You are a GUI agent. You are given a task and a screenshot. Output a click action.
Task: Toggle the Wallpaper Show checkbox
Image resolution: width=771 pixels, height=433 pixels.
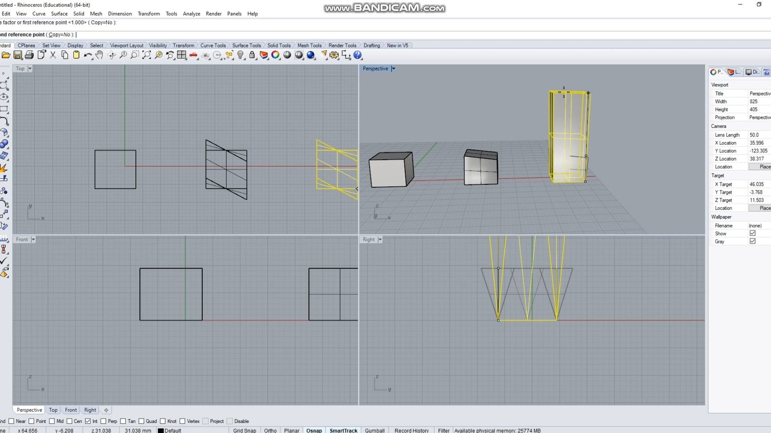click(x=753, y=233)
